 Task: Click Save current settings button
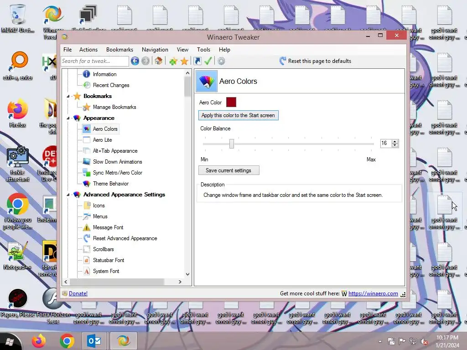point(229,170)
